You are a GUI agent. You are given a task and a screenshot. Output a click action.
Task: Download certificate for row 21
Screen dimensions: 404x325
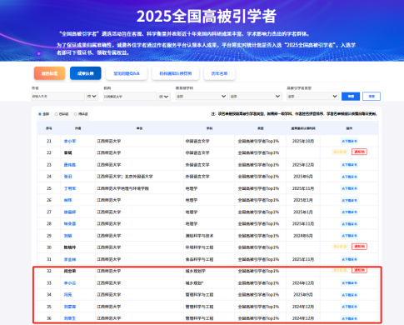click(349, 141)
